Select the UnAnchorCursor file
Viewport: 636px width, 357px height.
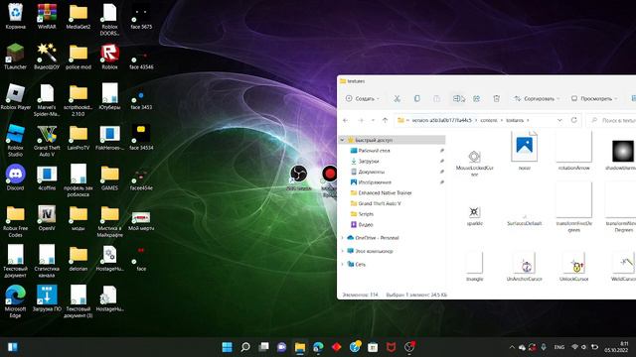[x=525, y=267]
